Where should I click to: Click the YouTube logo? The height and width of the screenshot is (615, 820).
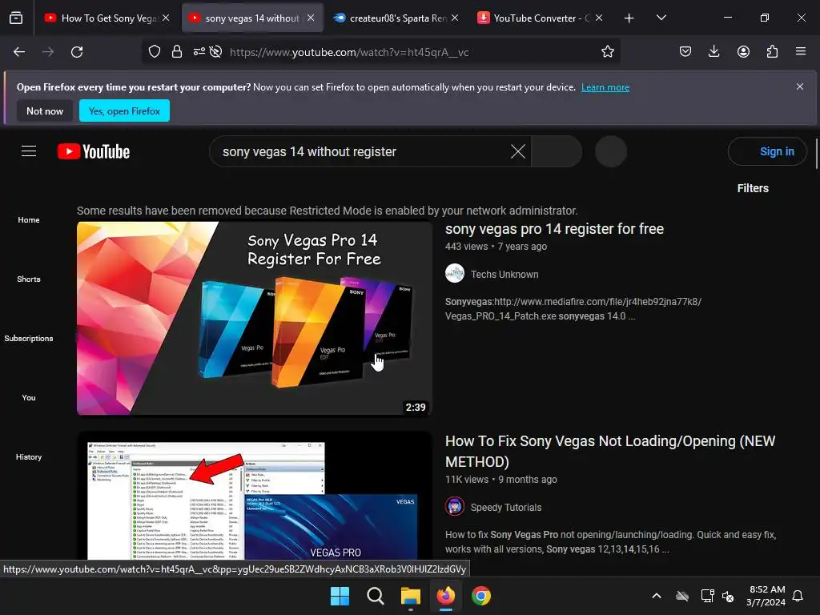94,151
